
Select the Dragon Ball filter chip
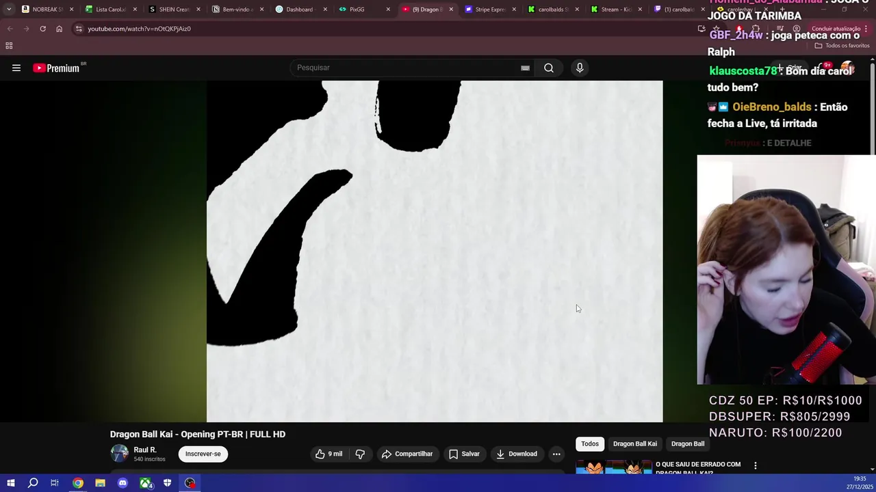(x=688, y=444)
